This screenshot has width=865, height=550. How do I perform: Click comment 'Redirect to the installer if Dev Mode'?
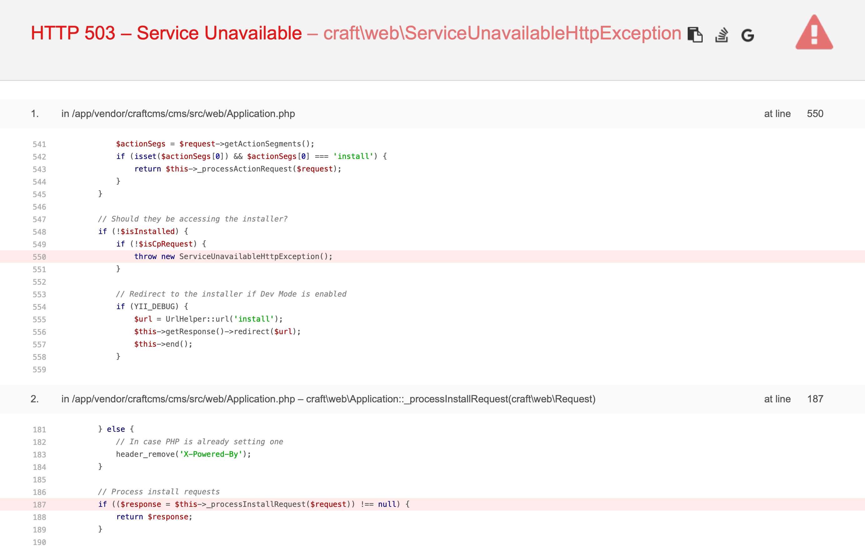[231, 294]
